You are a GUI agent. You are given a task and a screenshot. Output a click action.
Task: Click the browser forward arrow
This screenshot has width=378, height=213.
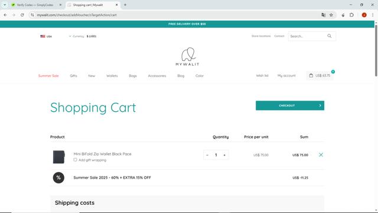(x=14, y=15)
